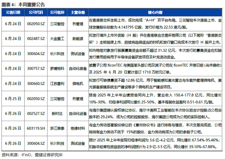The height and width of the screenshot is (159, 225).
Task: Click the 公司名称 column header
Action: click(x=57, y=12)
